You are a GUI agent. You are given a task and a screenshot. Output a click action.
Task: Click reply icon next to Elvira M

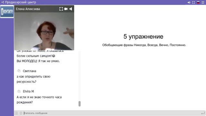point(19,91)
